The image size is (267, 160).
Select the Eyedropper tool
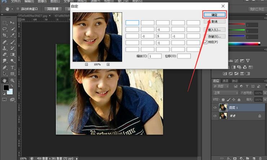tap(12, 35)
